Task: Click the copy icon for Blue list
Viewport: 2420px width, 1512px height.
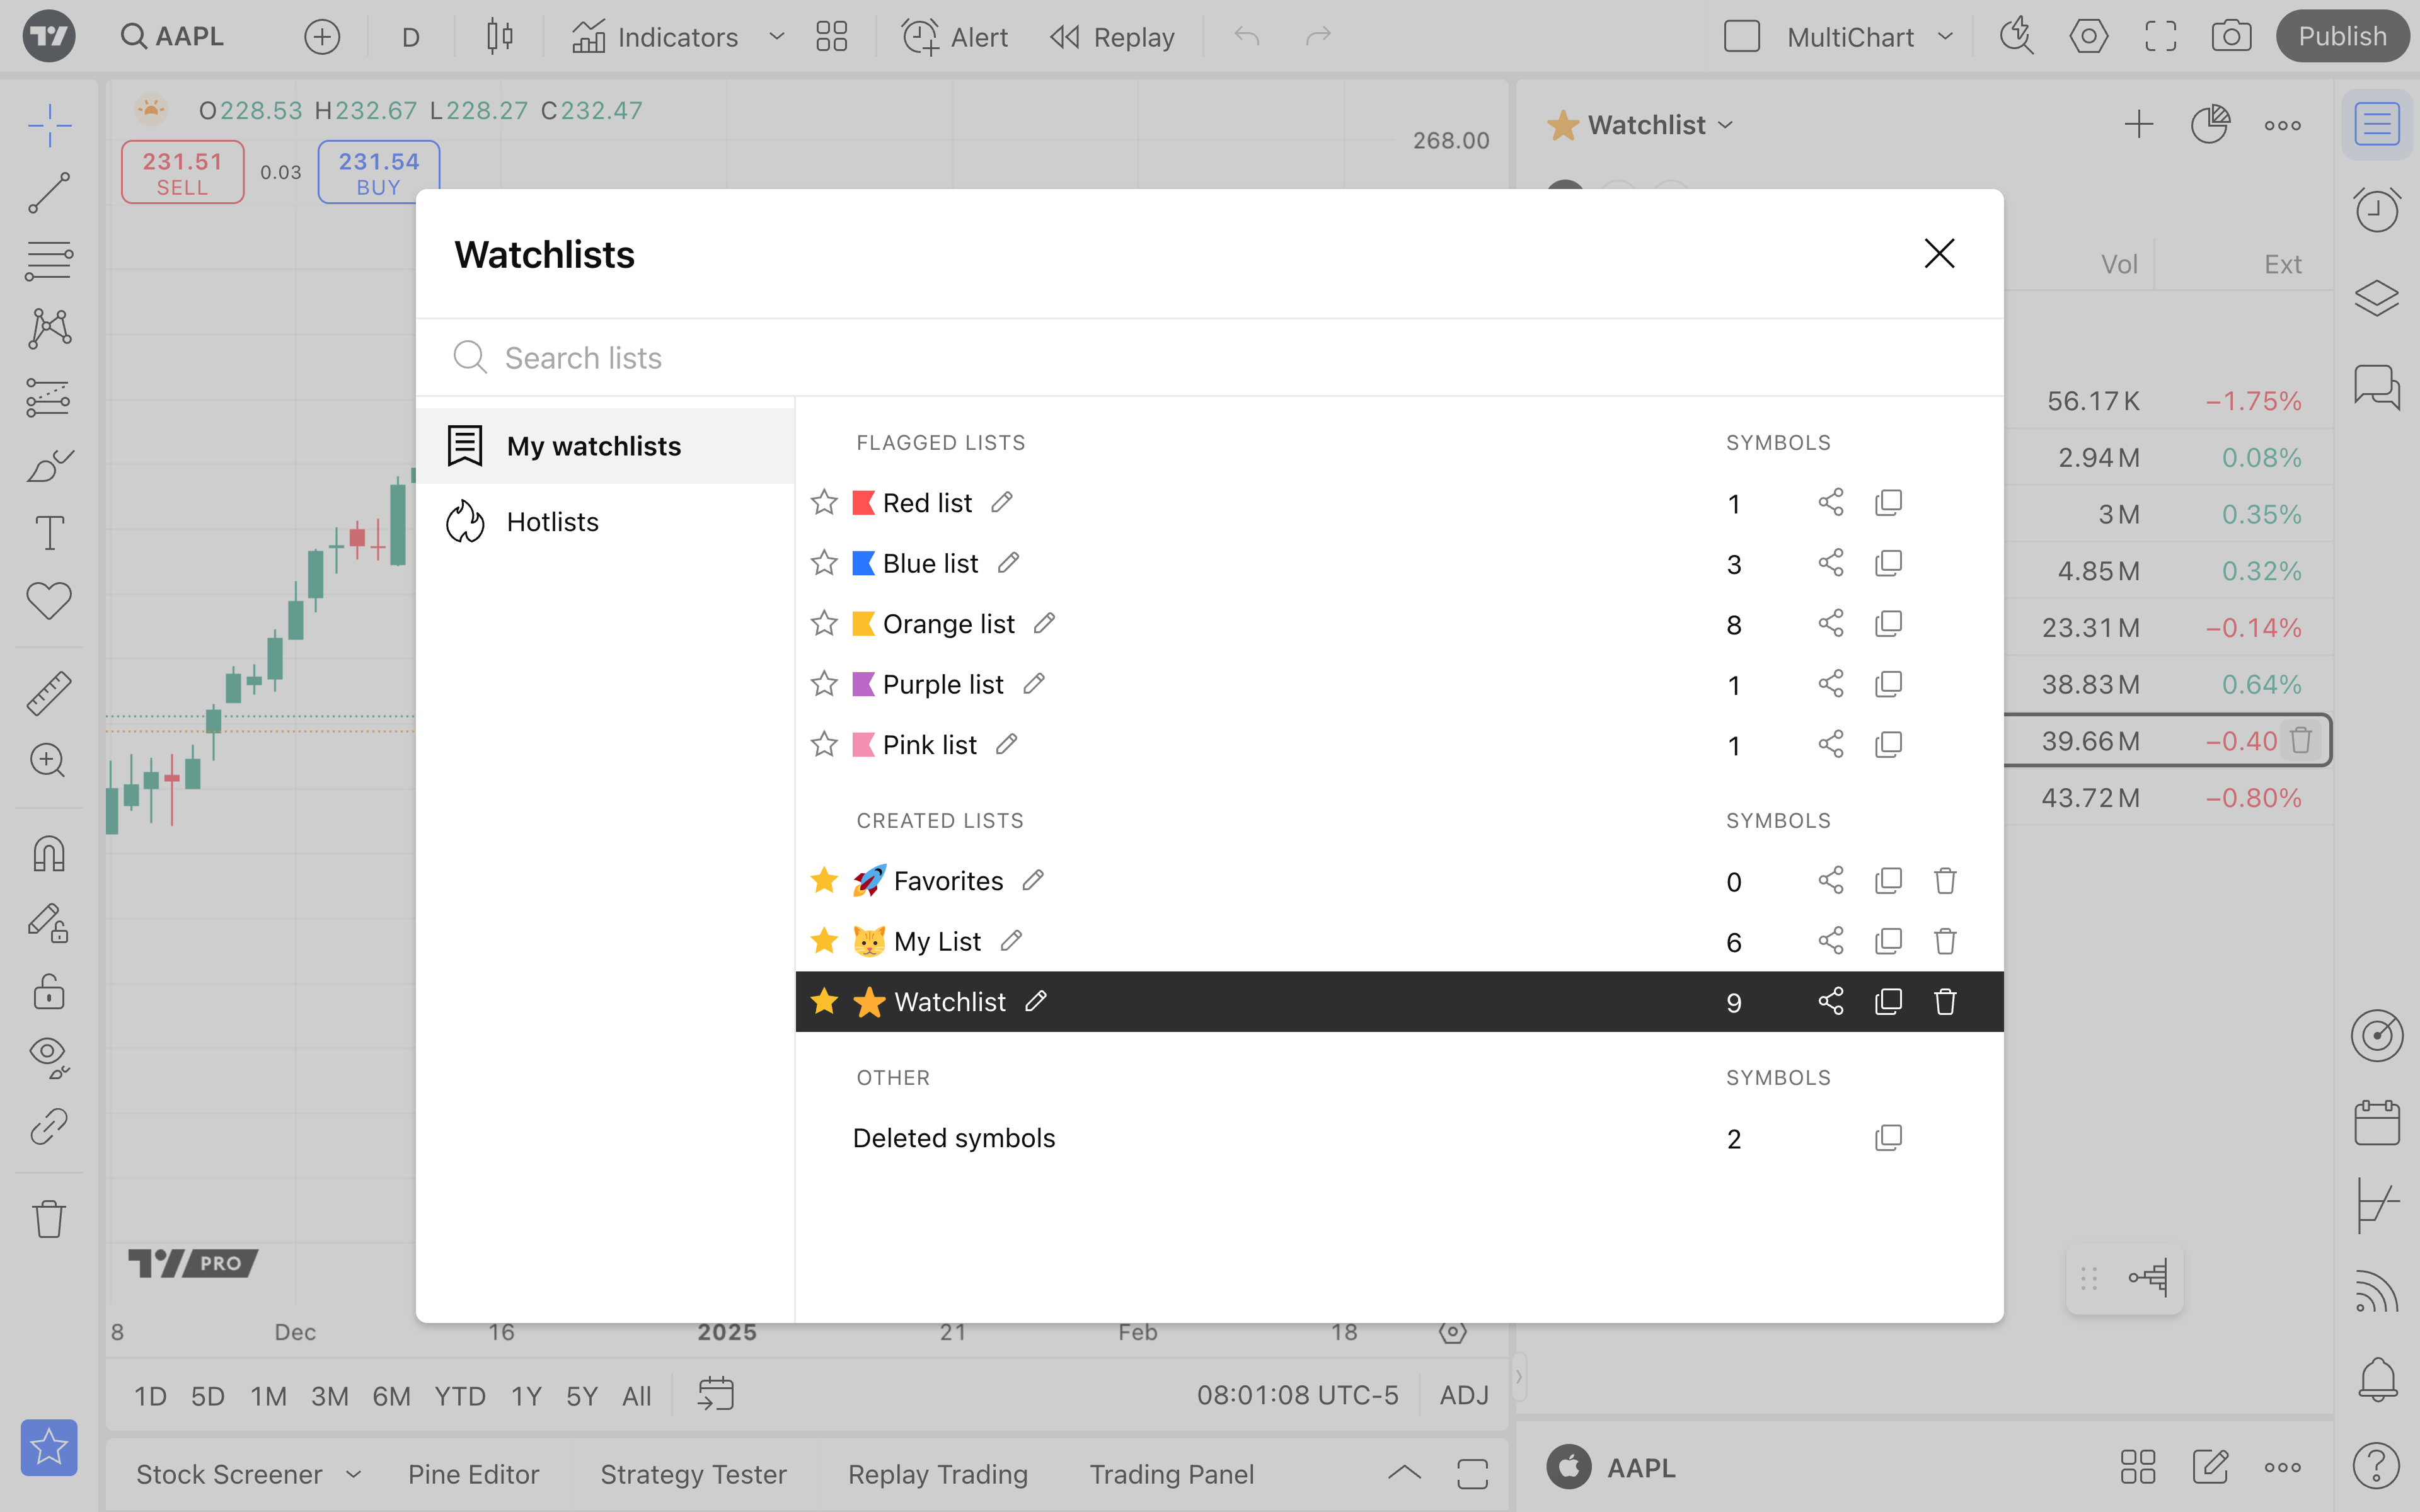Action: 1888,563
